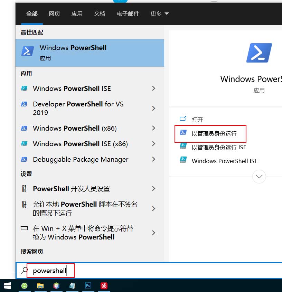Click the Debuggable Package Manager icon

[x=24, y=159]
